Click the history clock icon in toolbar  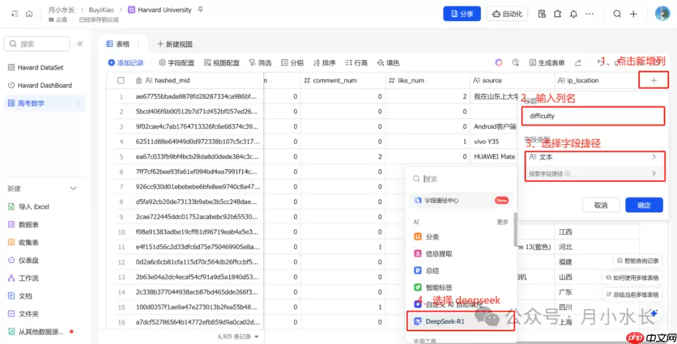pyautogui.click(x=515, y=63)
